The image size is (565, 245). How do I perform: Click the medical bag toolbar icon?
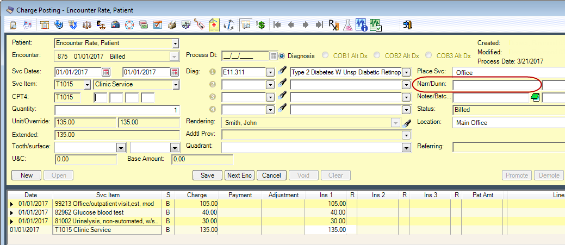(115, 25)
